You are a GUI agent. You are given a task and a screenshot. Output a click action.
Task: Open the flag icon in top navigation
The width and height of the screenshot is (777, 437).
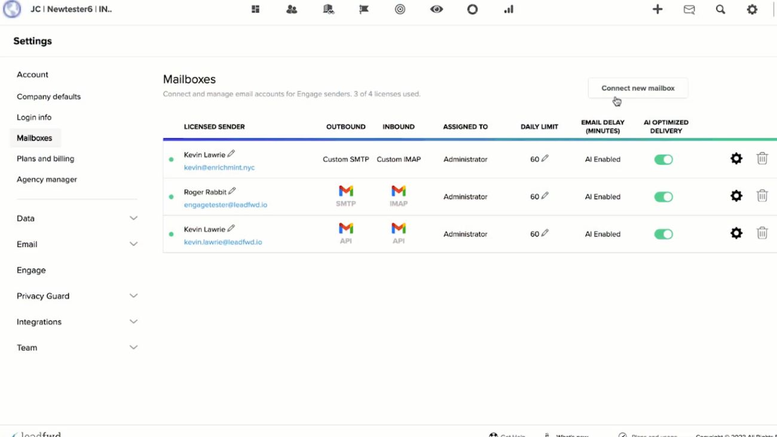pyautogui.click(x=363, y=10)
